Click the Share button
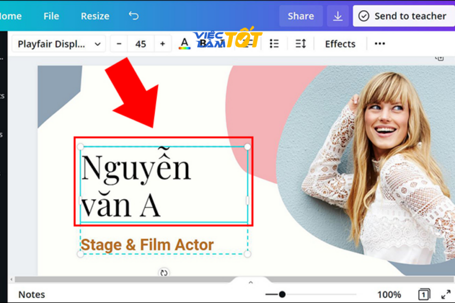 (301, 16)
